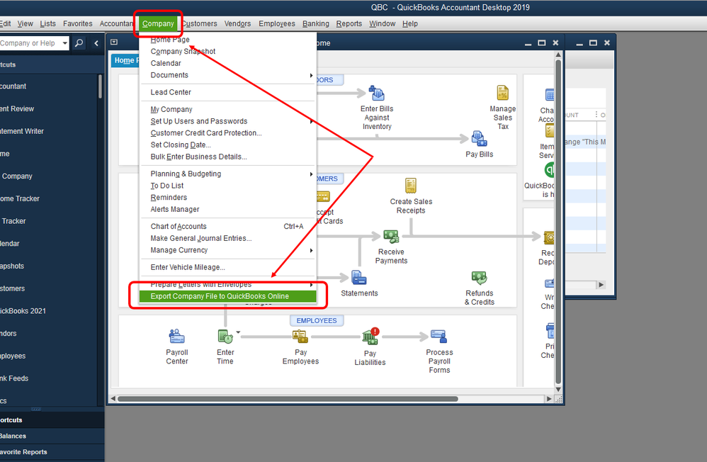The width and height of the screenshot is (707, 462).
Task: Choose Calendar from Company menu
Action: (227, 63)
